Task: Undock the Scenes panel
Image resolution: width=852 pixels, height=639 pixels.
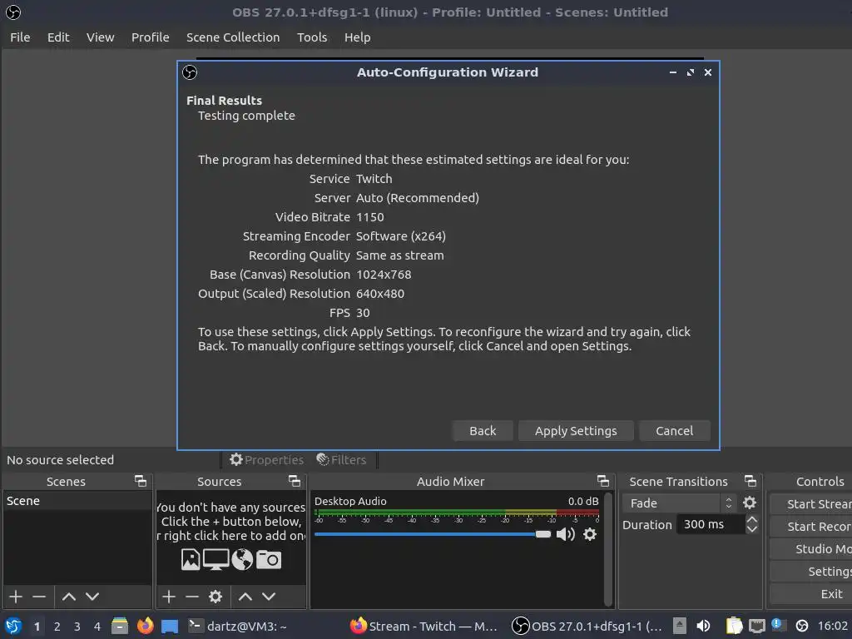Action: point(140,481)
